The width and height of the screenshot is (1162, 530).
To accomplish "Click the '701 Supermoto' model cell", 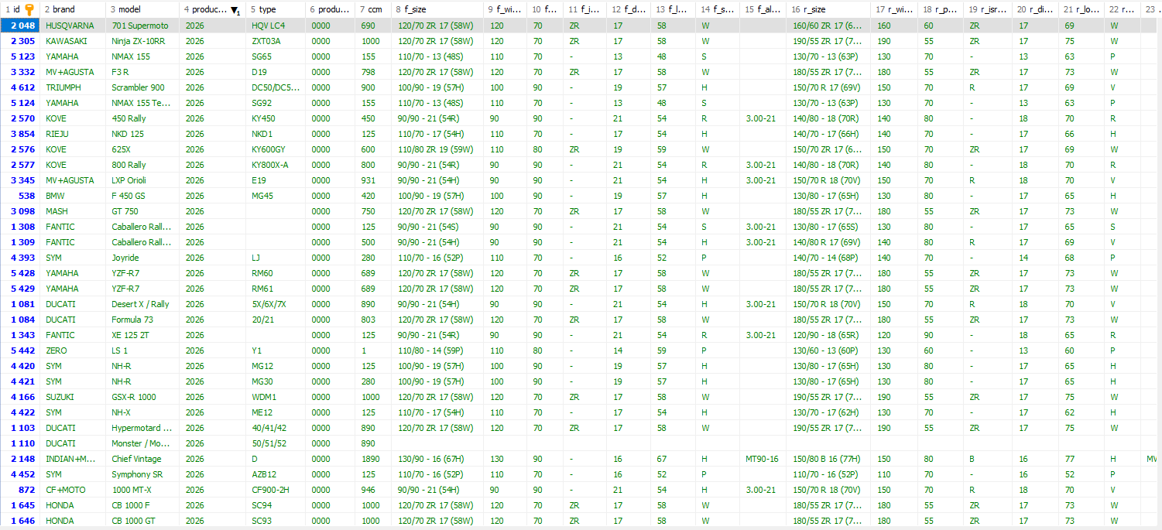I will coord(142,26).
